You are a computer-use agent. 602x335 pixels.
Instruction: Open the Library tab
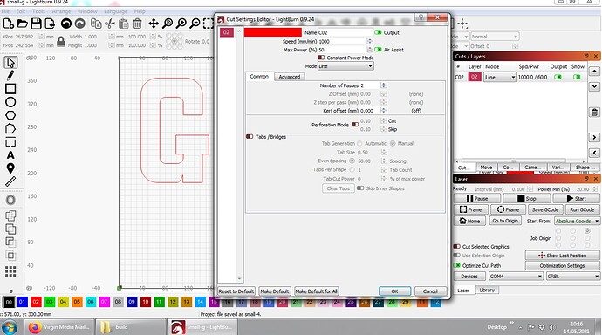(487, 291)
